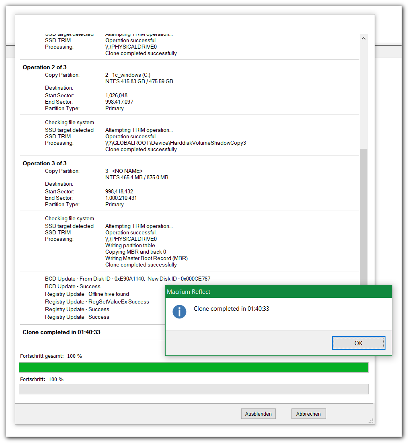Confirm the clone completed dialog with OK

point(358,343)
